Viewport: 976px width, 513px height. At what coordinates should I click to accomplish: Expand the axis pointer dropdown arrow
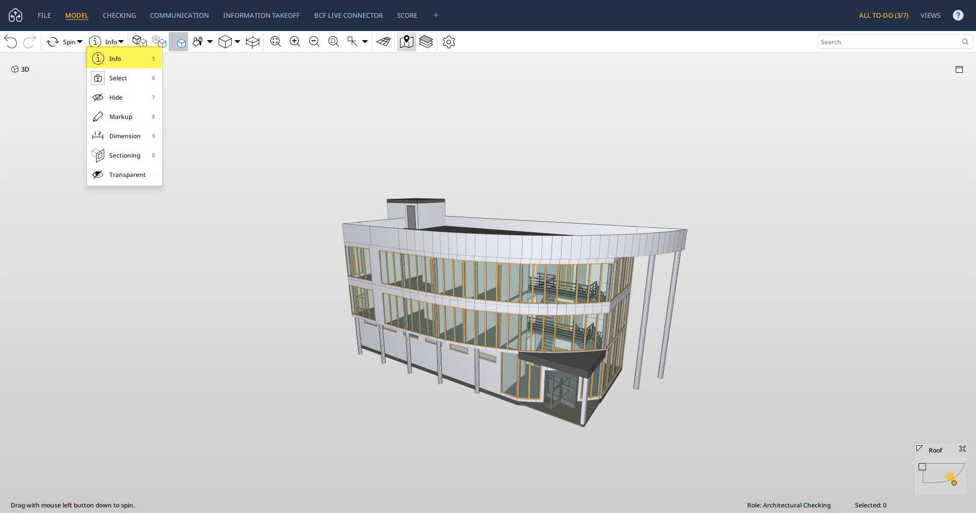[365, 42]
